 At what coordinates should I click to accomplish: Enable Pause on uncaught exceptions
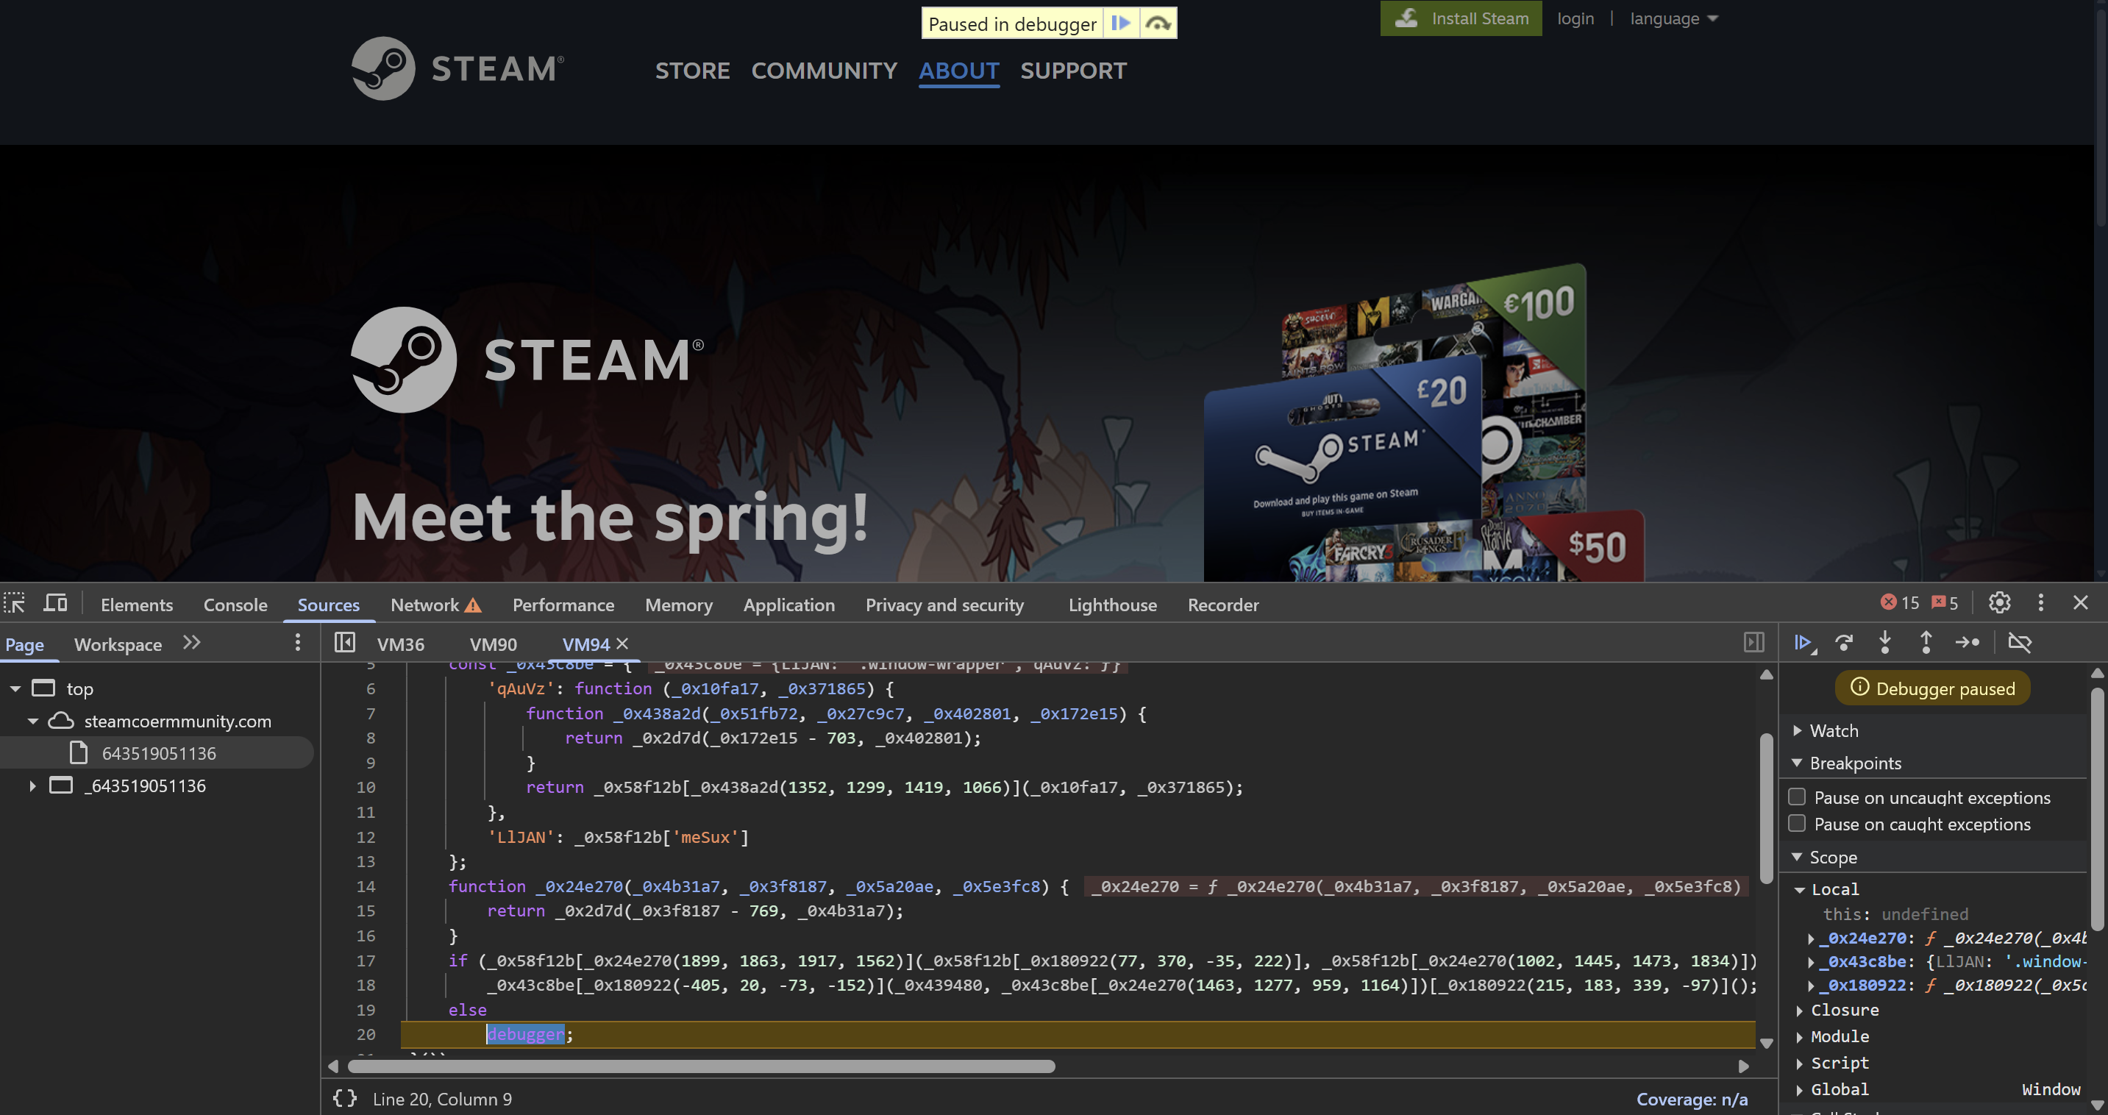(x=1797, y=797)
